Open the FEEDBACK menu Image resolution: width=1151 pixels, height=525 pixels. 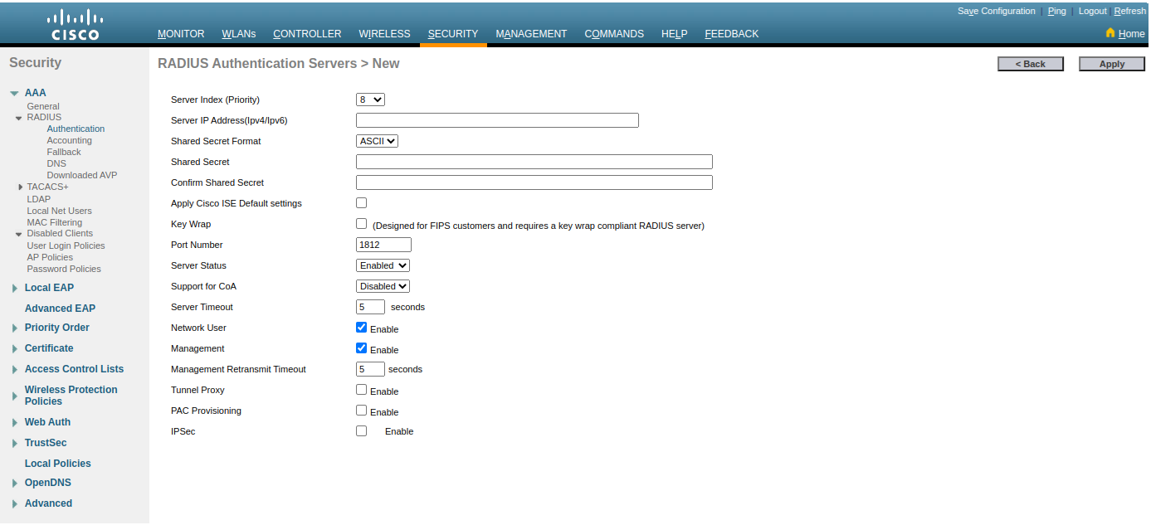[x=732, y=34]
